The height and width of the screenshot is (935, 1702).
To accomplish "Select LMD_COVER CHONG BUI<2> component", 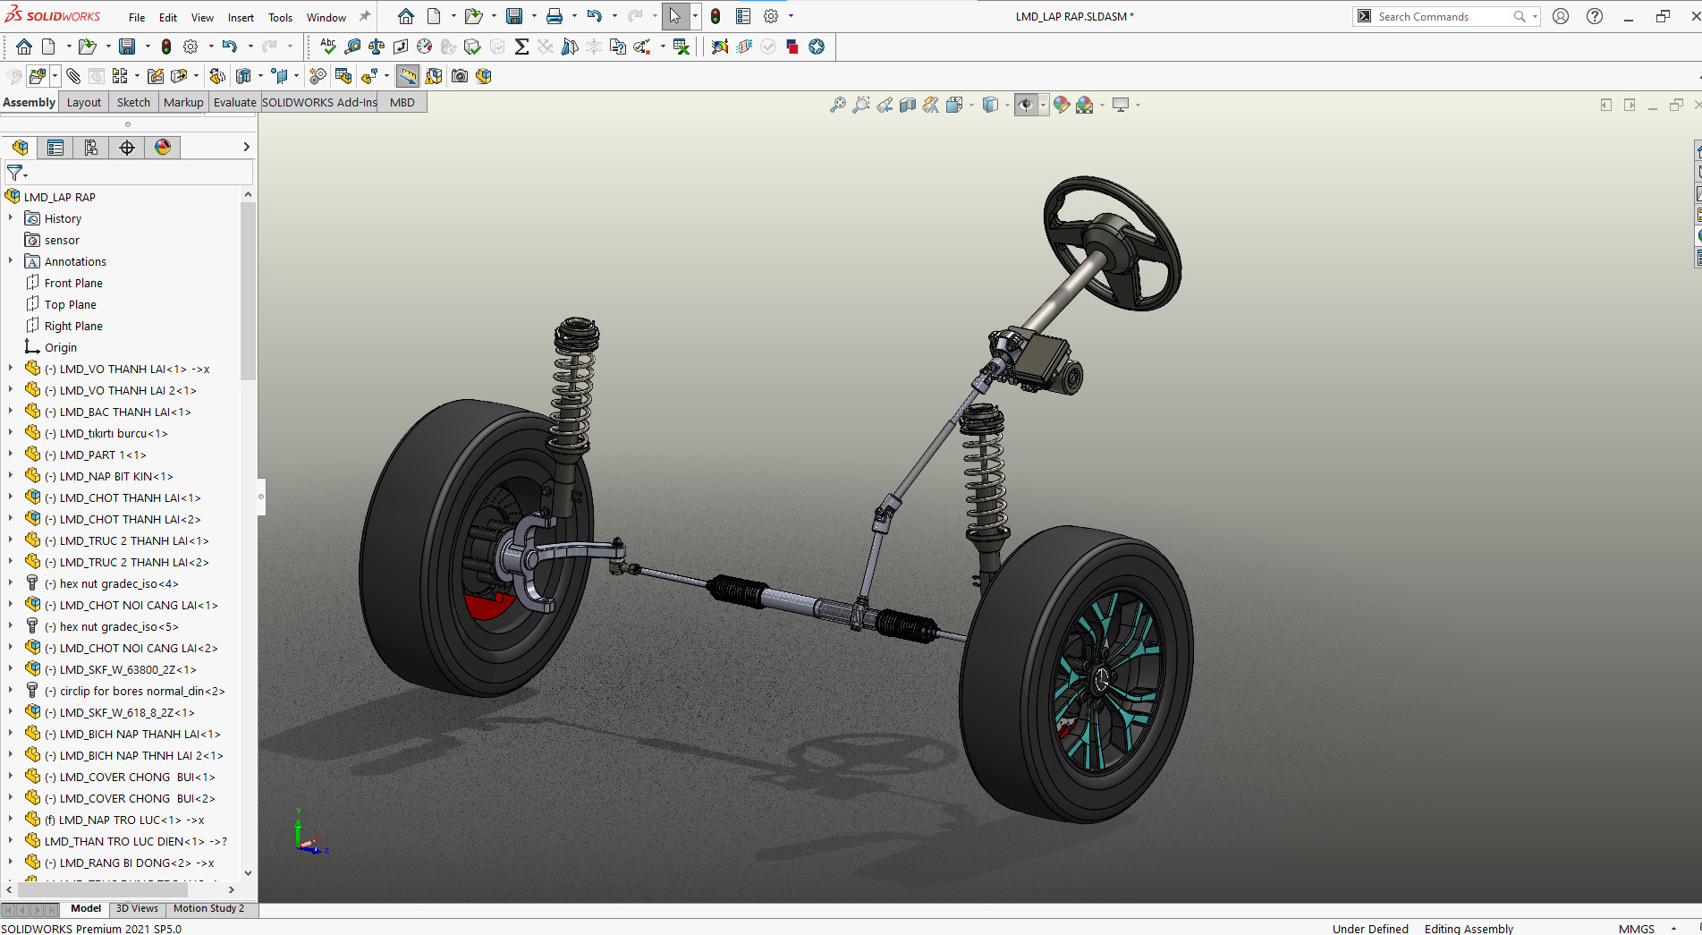I will [x=130, y=798].
